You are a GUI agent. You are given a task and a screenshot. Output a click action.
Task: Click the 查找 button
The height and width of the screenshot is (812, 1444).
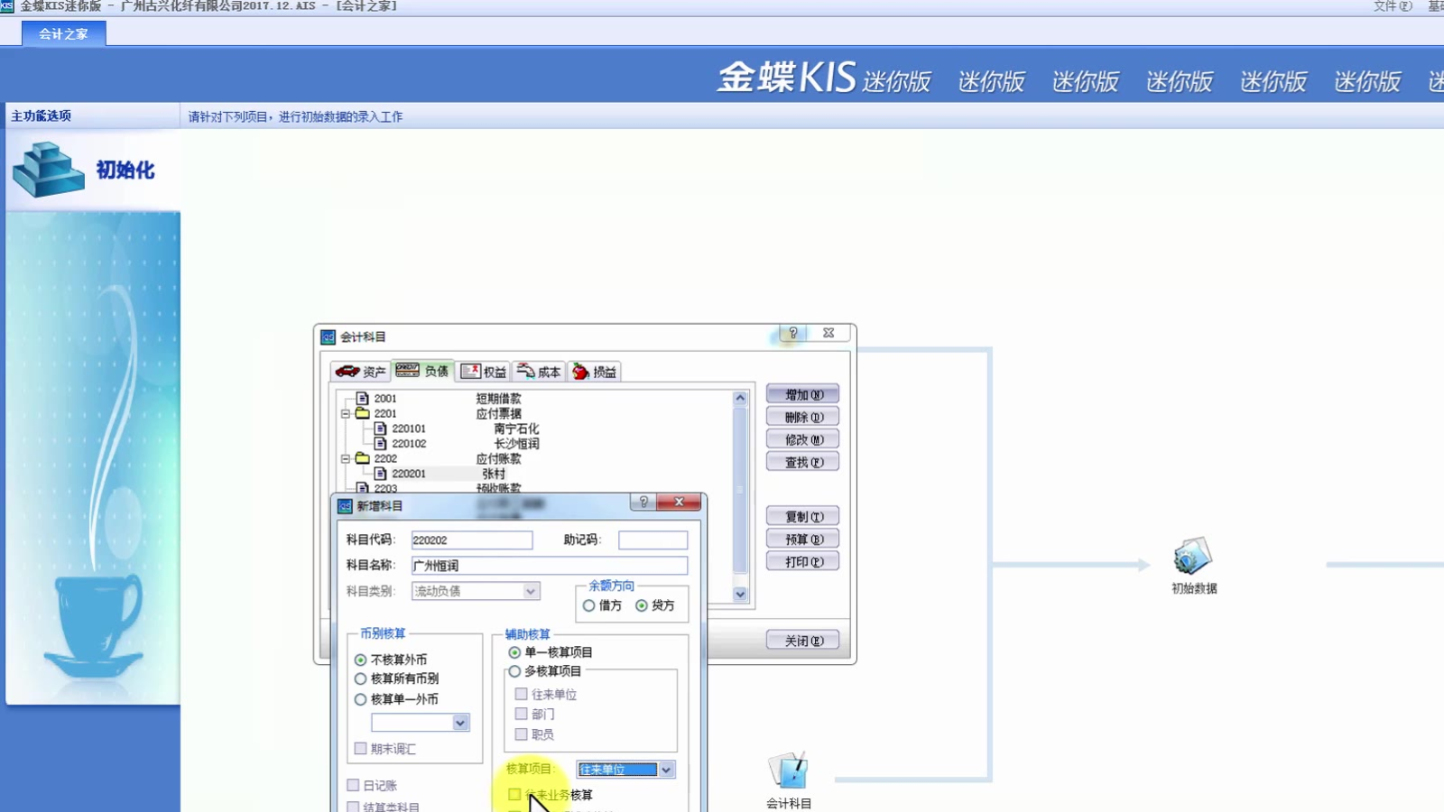[x=802, y=462]
